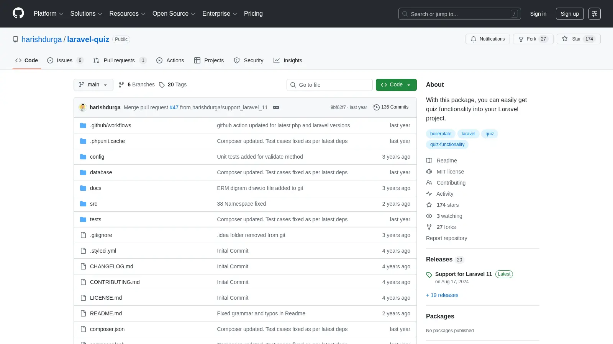This screenshot has width=613, height=344.
Task: Click the commit hash 9bf62f7
Action: tap(338, 107)
